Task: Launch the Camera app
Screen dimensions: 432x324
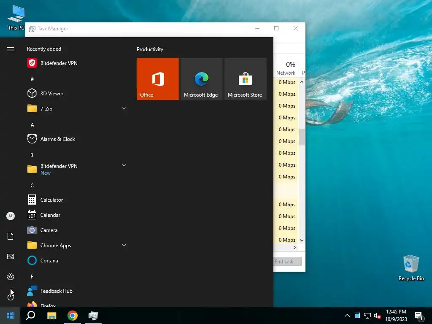Action: (77, 230)
